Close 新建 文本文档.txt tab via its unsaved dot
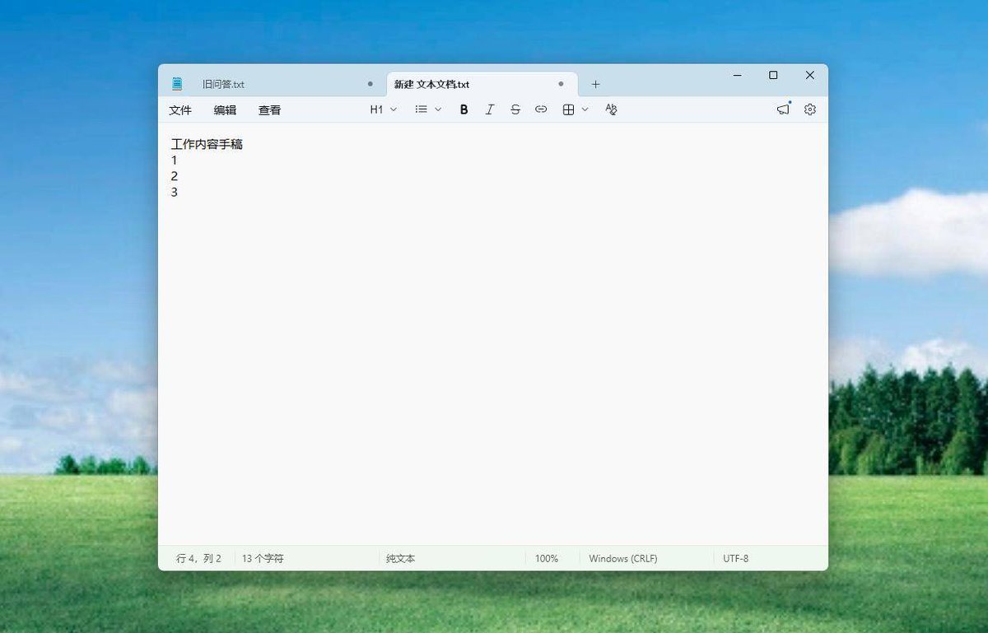988x633 pixels. click(x=561, y=84)
